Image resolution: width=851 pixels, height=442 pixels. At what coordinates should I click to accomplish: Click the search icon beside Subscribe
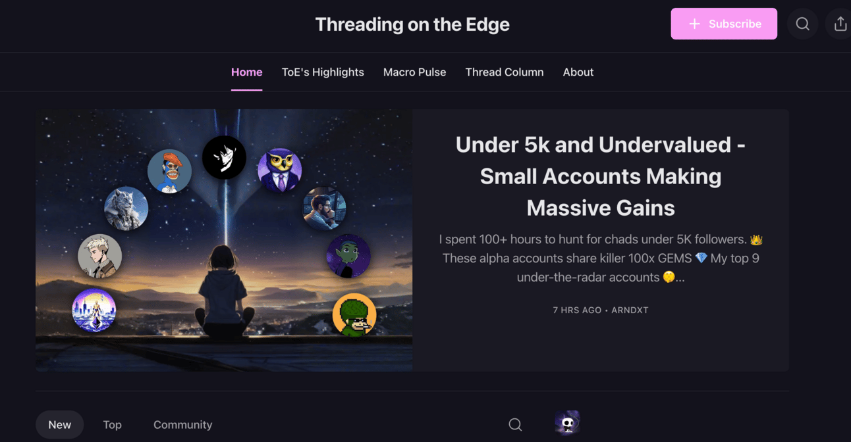coord(802,24)
